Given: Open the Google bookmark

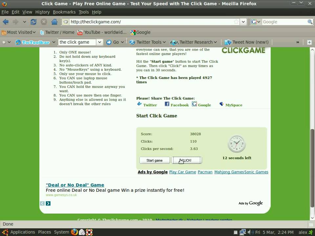Looking at the screenshot, I should [140, 32].
